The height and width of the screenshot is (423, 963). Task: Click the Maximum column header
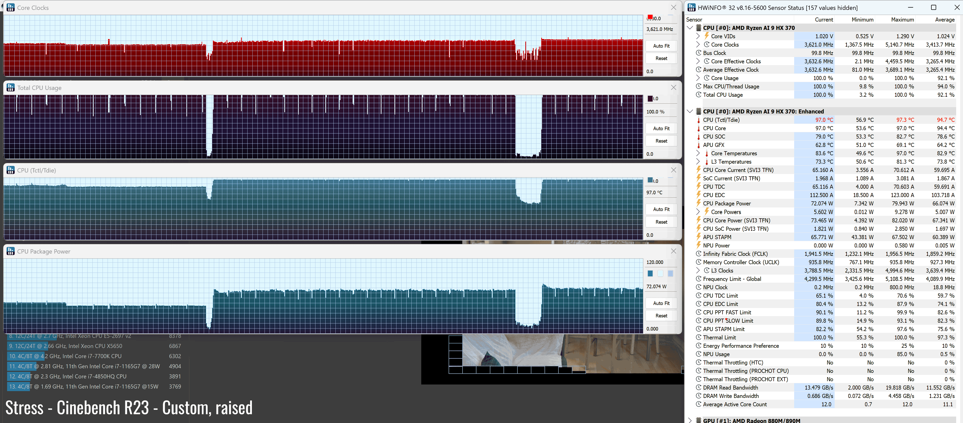click(x=902, y=20)
